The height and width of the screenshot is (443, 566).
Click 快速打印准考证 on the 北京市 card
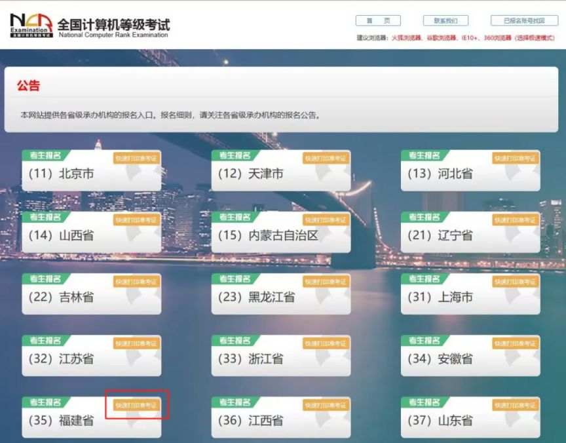click(136, 158)
